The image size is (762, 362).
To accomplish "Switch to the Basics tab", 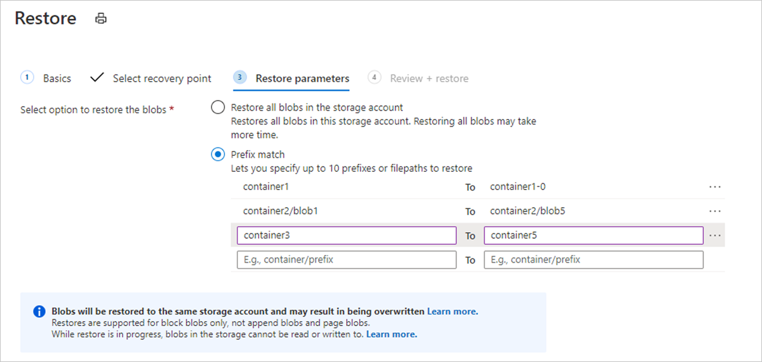I will pos(57,78).
